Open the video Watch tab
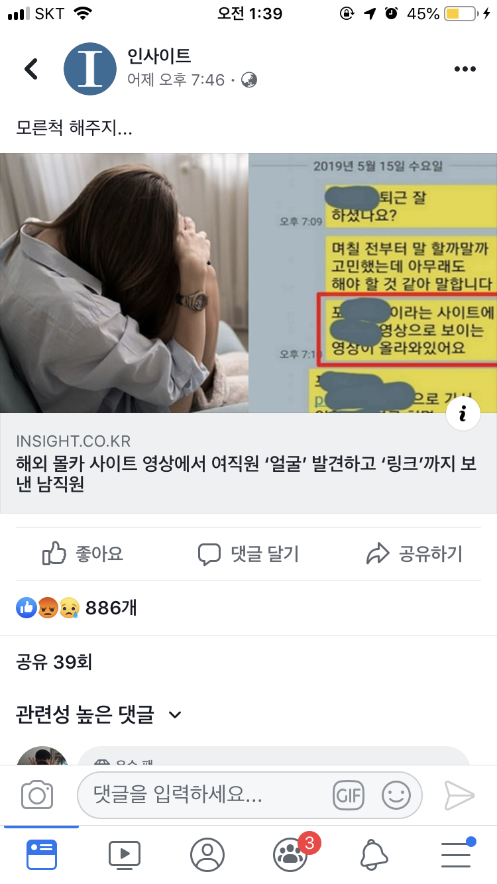Viewport: 497px width, 884px height. [x=125, y=855]
